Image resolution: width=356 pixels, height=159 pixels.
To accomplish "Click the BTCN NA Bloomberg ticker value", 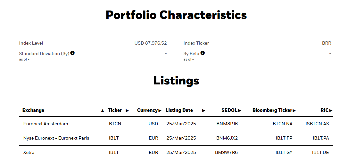I will click(x=282, y=124).
